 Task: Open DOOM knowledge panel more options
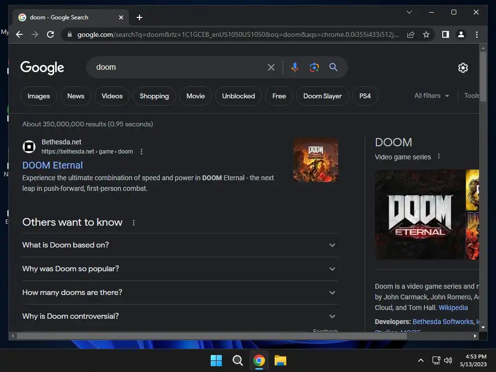click(x=439, y=156)
